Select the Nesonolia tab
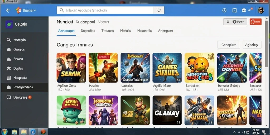The height and width of the screenshot is (135, 270). [x=144, y=31]
